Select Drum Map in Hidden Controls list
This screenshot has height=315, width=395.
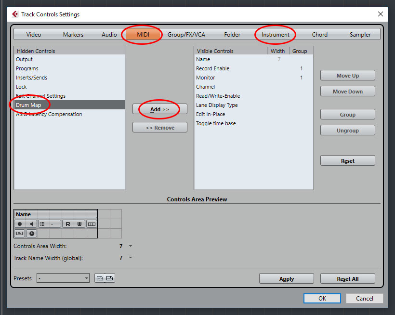click(x=28, y=105)
